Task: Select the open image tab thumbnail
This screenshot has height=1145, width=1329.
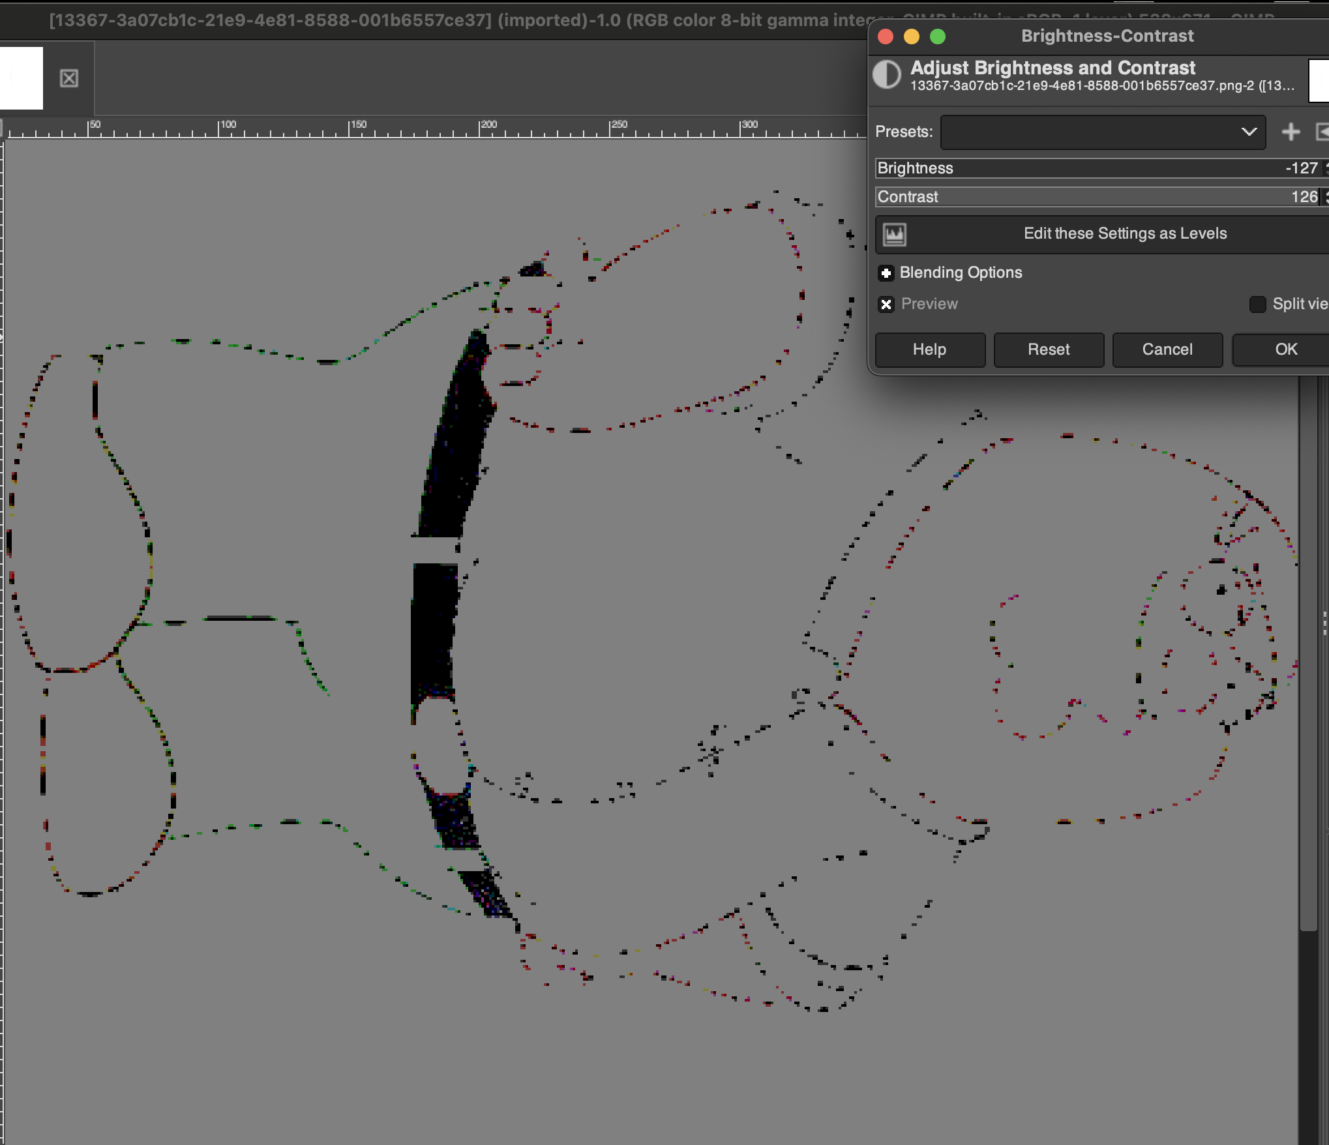Action: pos(21,78)
